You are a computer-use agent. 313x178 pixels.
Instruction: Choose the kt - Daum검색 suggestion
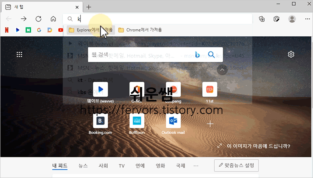point(158,80)
